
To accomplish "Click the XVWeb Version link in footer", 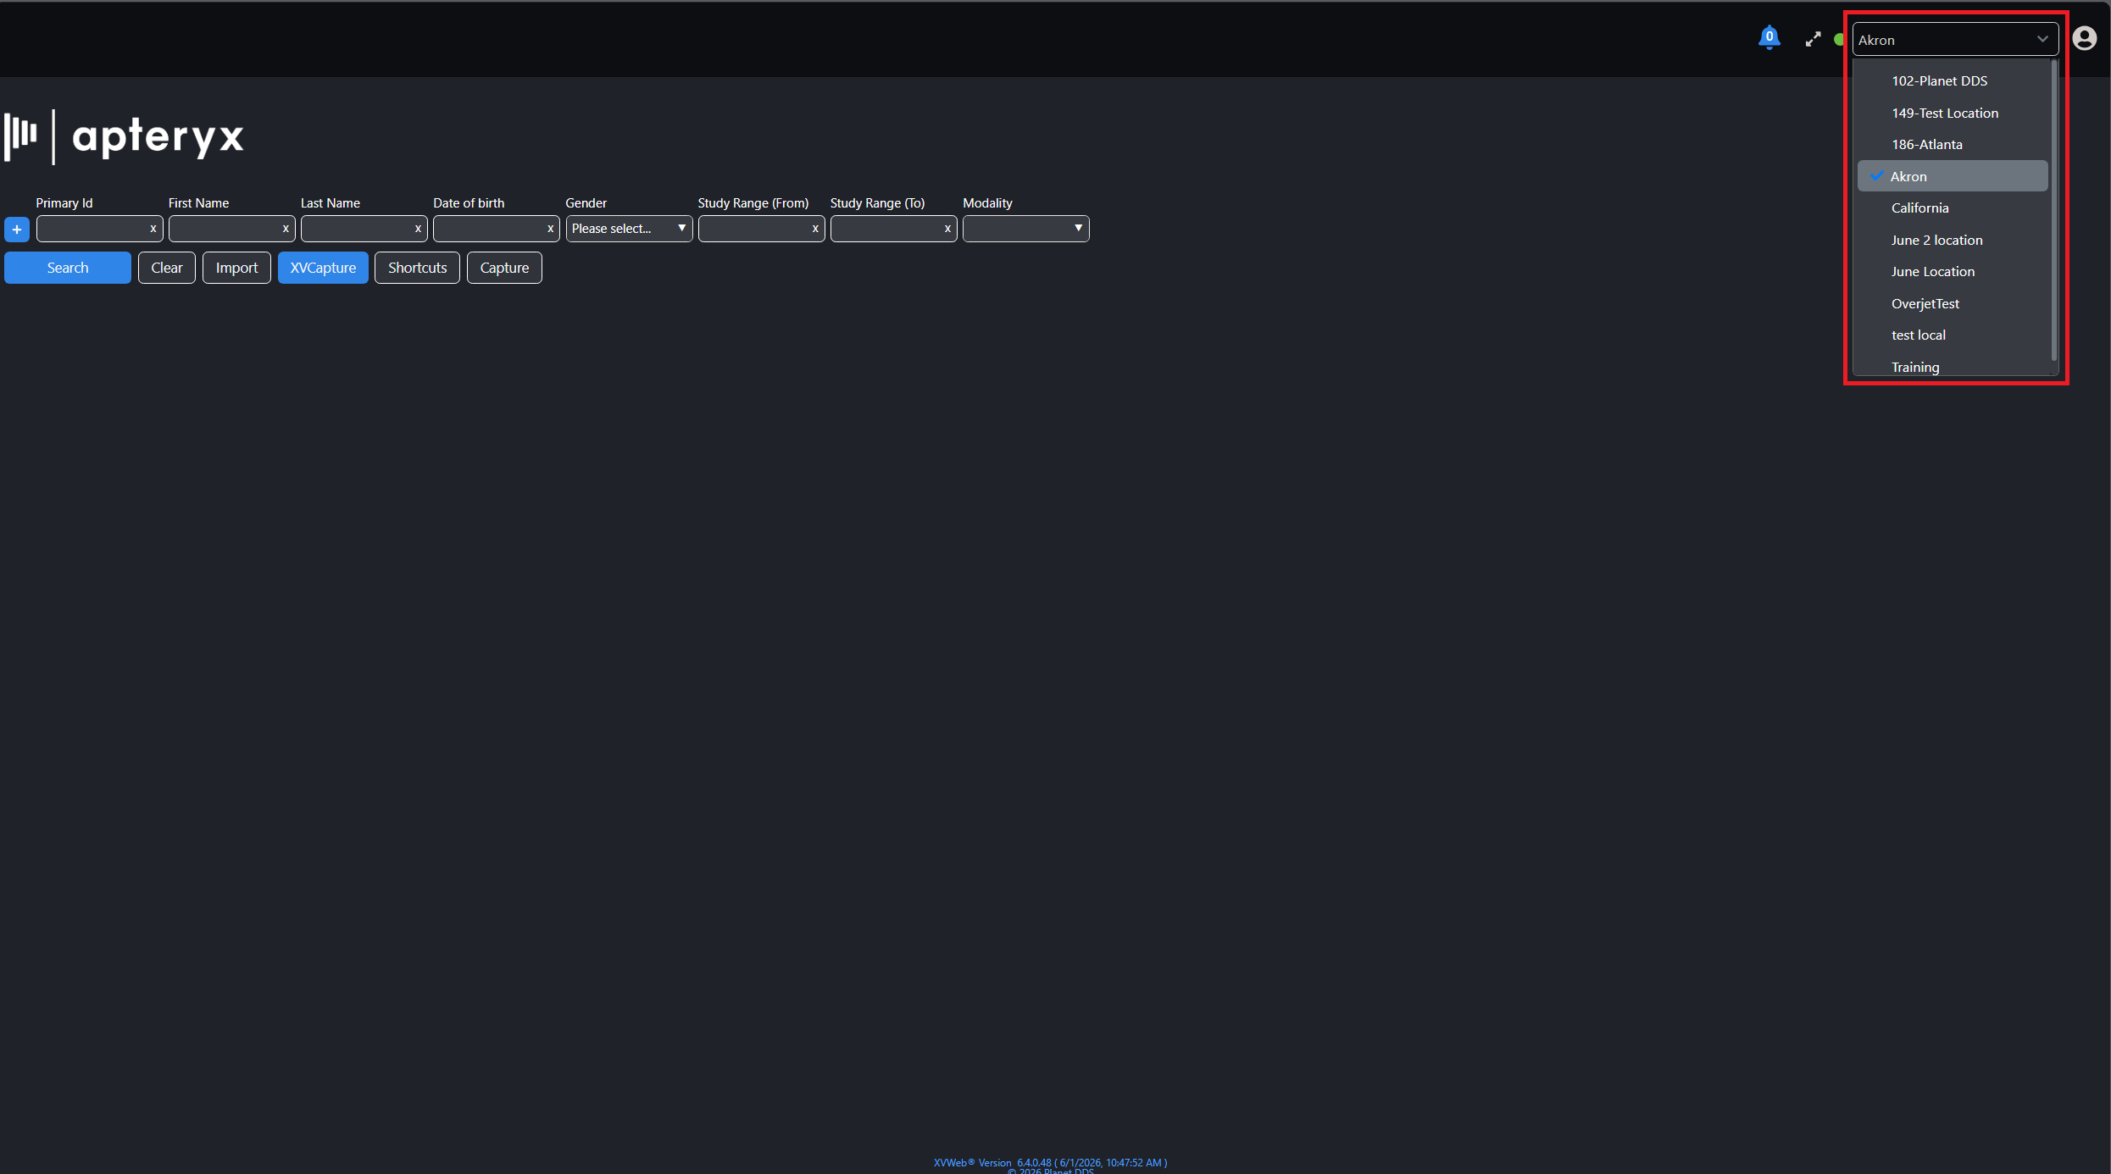I will (x=1050, y=1162).
